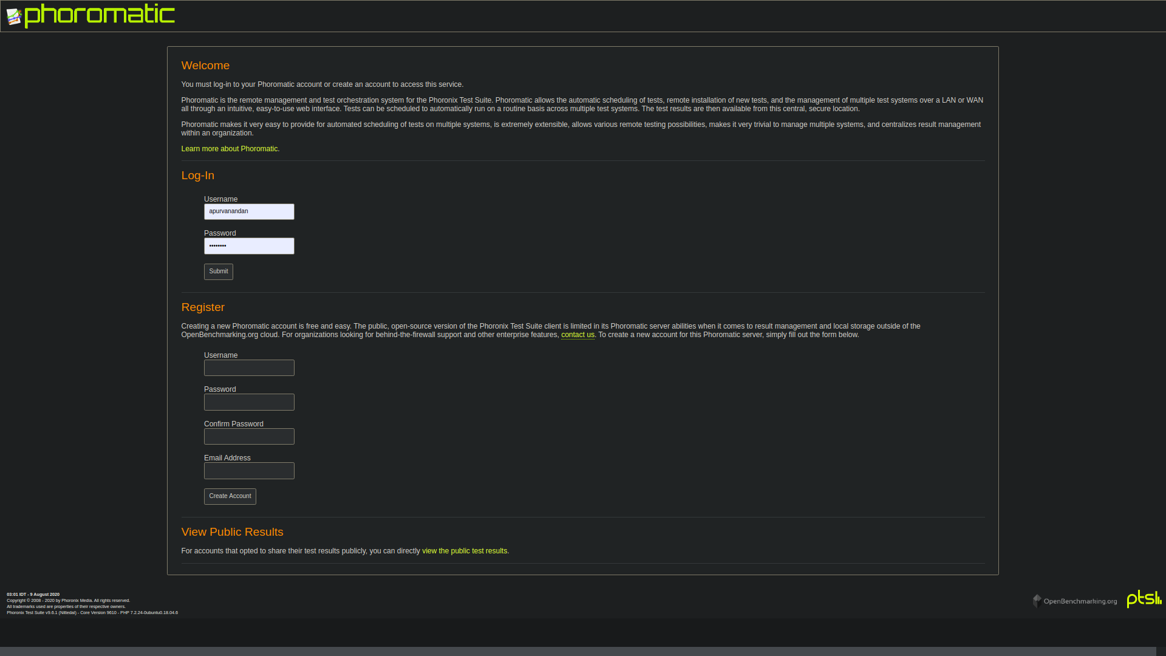
Task: Click the Register Password input box
Action: click(x=249, y=402)
